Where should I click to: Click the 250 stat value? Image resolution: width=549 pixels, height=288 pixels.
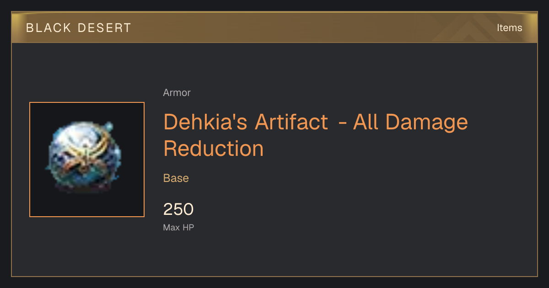point(178,209)
